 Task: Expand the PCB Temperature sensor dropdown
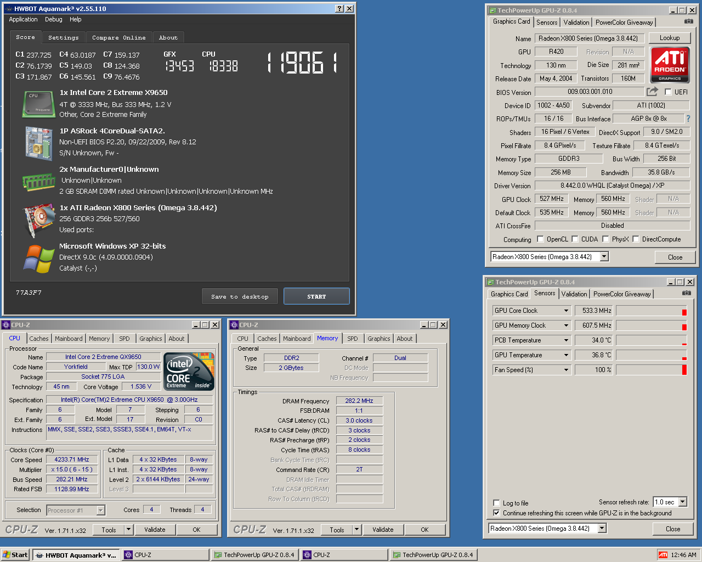click(566, 340)
